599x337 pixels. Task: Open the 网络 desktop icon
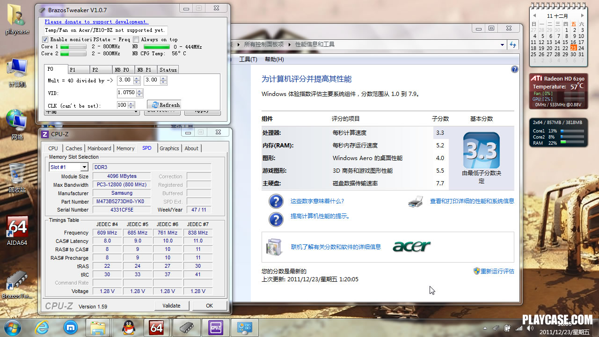(x=17, y=125)
